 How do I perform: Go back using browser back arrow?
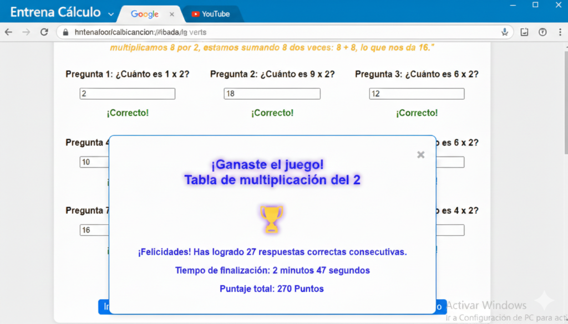coord(8,32)
